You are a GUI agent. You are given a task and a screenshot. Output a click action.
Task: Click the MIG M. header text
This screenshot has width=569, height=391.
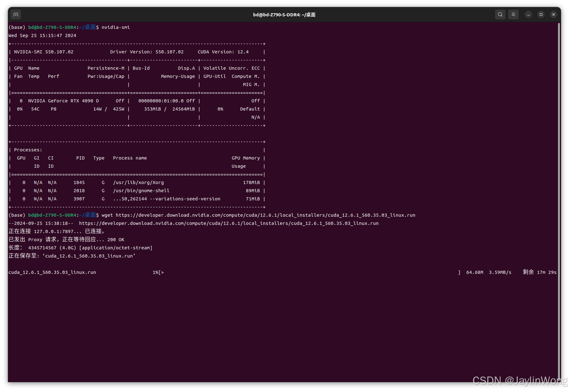tap(251, 84)
